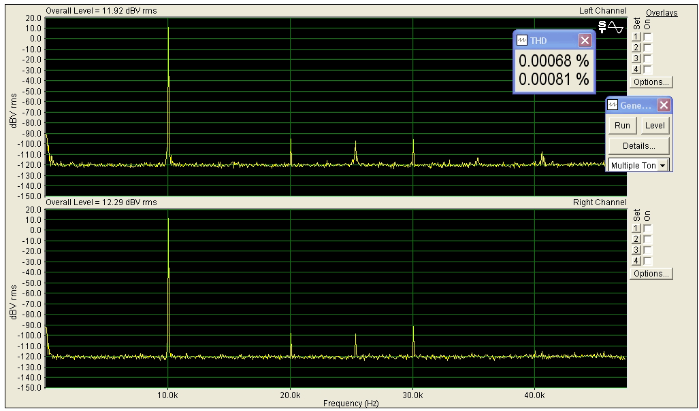699x411 pixels.
Task: Enable overlay 3 On checkbox for Right Channel
Action: pyautogui.click(x=647, y=250)
